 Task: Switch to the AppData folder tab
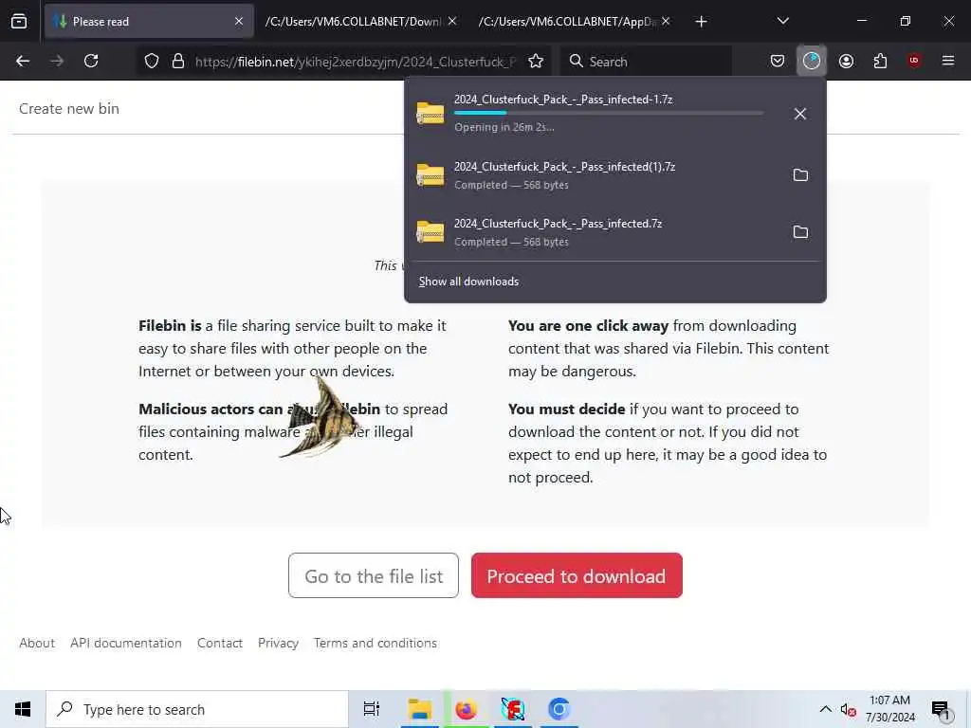tap(567, 22)
